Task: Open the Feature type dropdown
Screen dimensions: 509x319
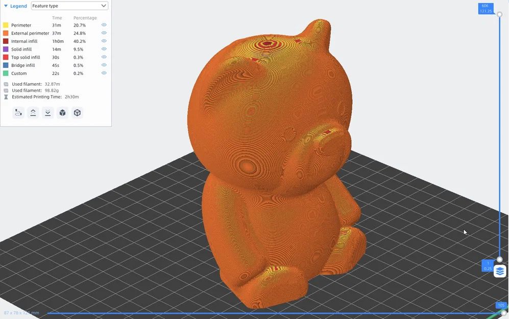Action: [x=69, y=6]
